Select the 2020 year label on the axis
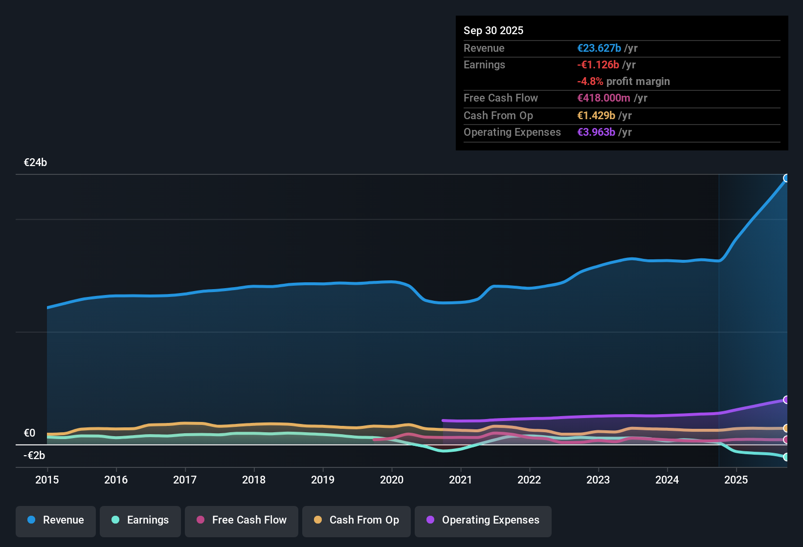 click(x=392, y=480)
